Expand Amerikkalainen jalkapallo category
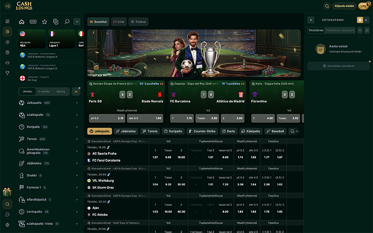373x233 pixels. 49,151
